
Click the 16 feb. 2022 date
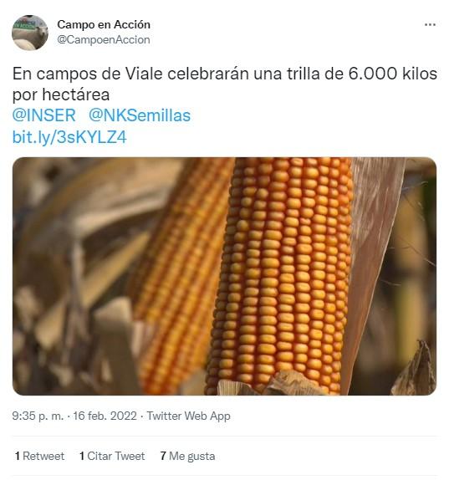[x=105, y=416]
